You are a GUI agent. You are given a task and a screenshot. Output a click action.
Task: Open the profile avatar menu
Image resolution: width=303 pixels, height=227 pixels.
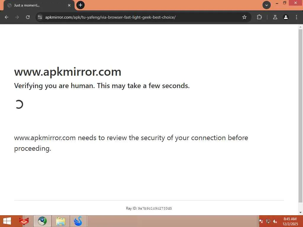point(286,17)
